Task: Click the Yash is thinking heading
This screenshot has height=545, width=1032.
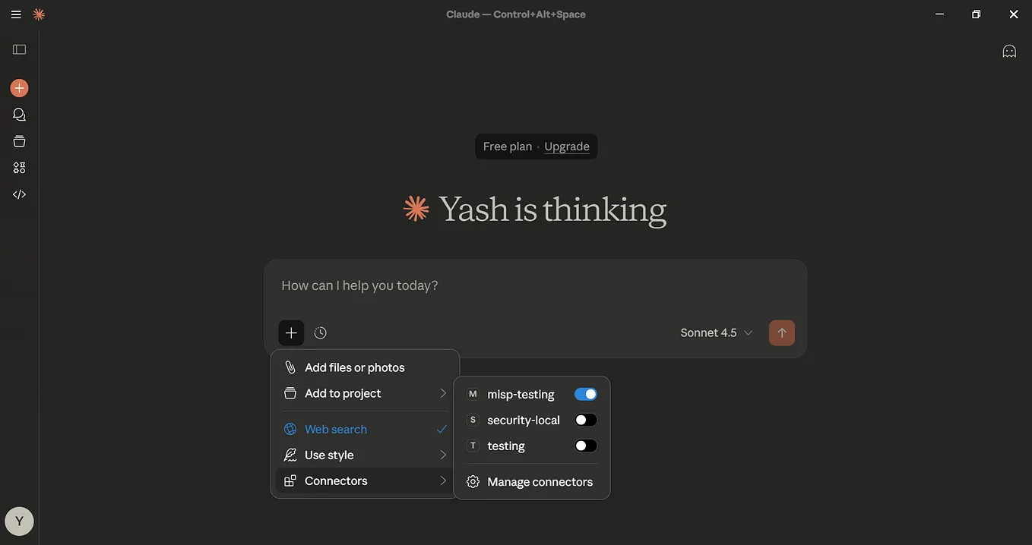Action: 552,209
